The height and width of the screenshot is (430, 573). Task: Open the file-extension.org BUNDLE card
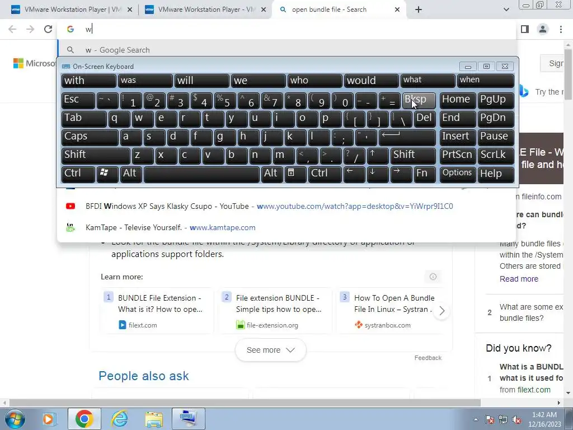tap(275, 310)
